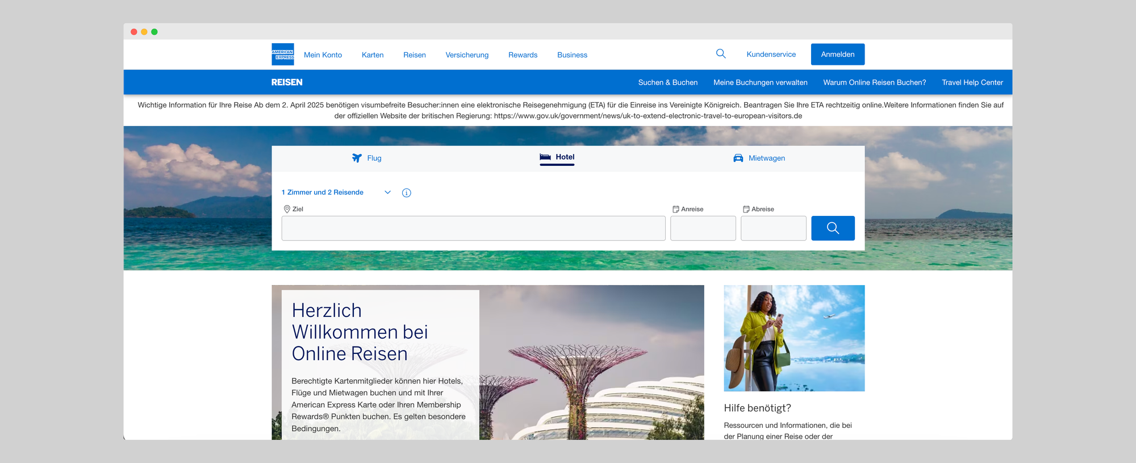1136x463 pixels.
Task: Click the Anmelden button
Action: (838, 55)
